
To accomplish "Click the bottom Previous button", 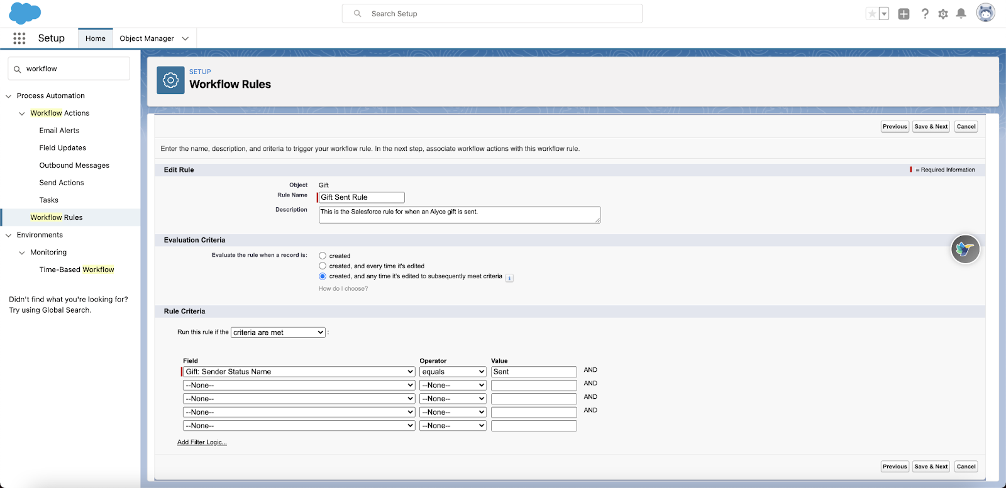I will [895, 467].
